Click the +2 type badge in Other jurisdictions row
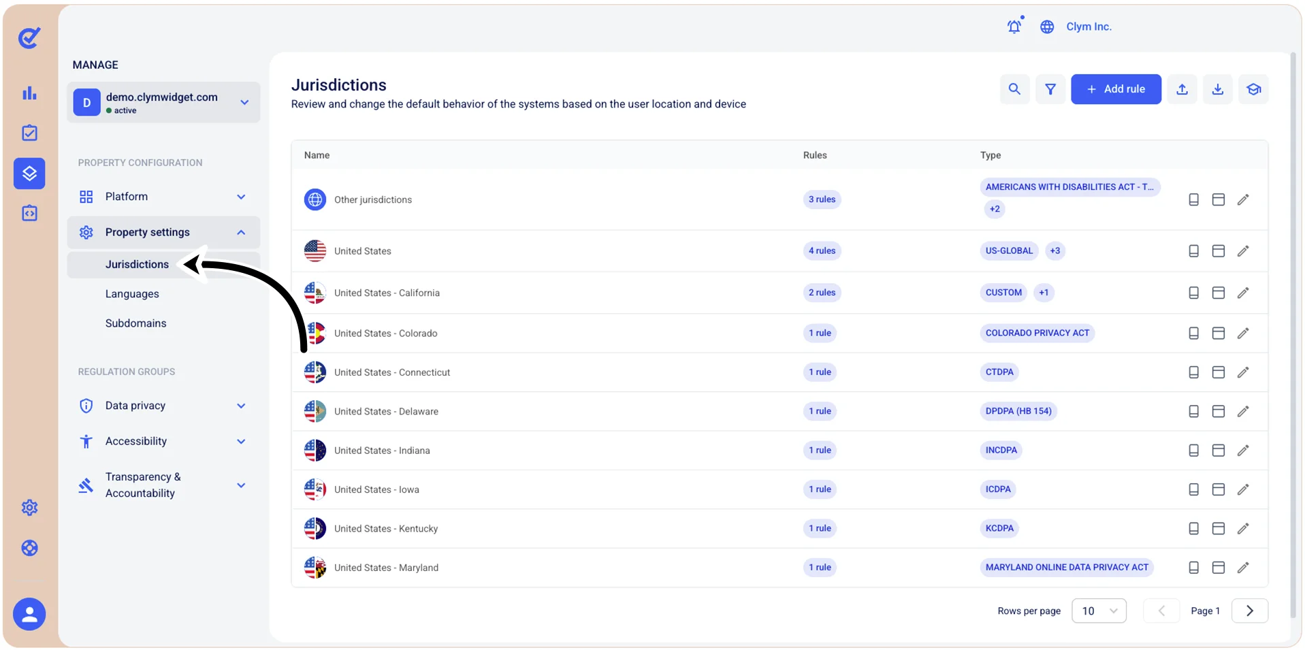 [995, 209]
